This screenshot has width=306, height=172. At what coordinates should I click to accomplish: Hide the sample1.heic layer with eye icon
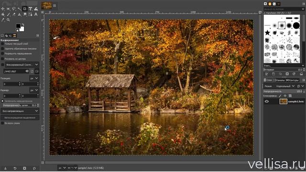(267, 101)
